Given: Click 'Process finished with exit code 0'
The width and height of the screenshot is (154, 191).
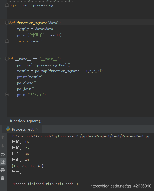Looking at the screenshot, I should [x=44, y=184].
